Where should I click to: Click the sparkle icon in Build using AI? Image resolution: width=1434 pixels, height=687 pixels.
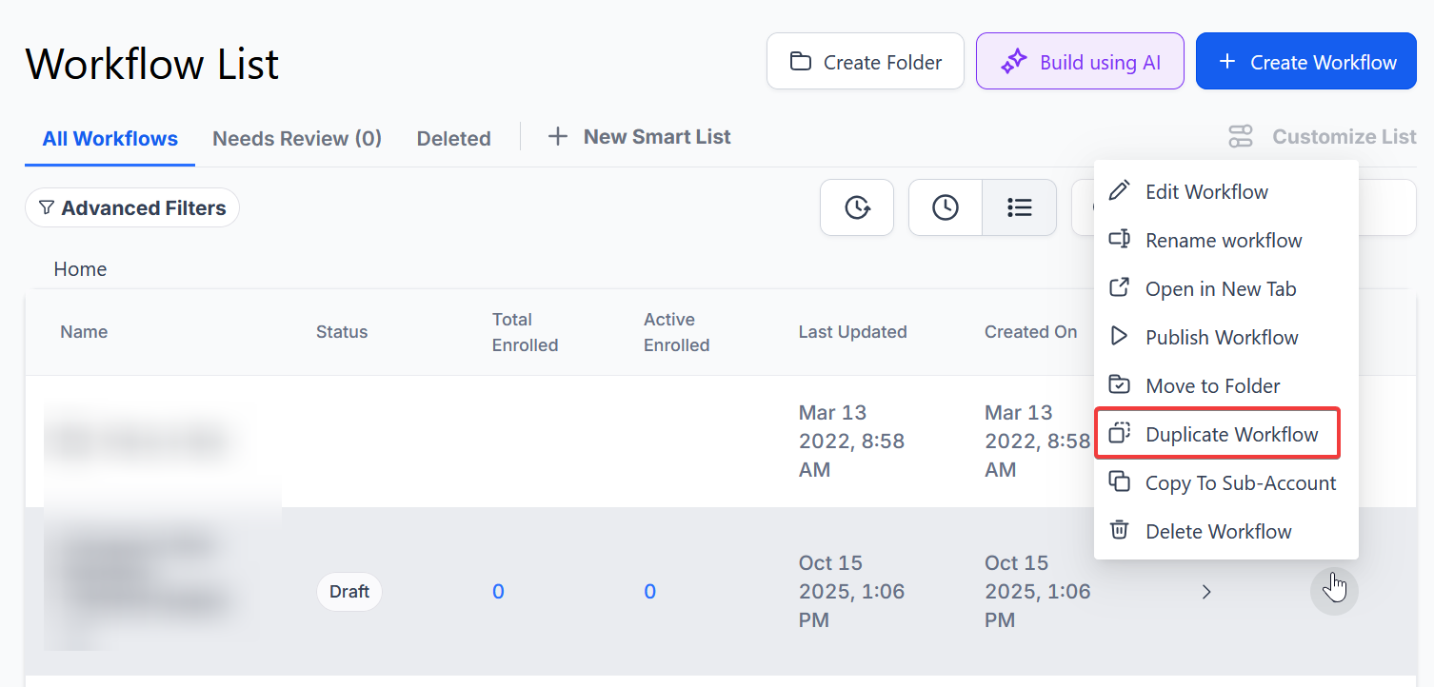tap(1013, 62)
